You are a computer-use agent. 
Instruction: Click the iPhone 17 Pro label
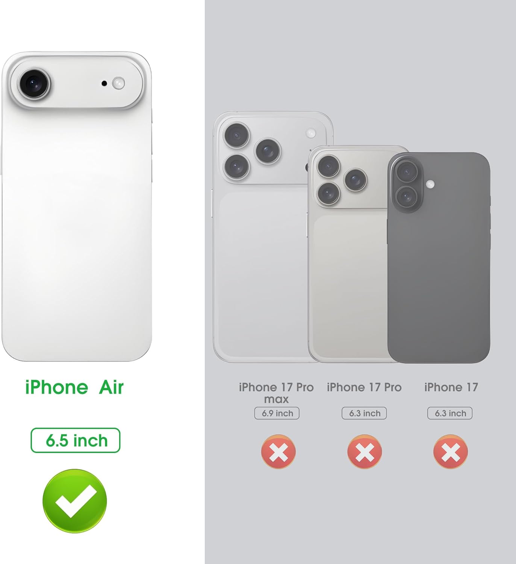pyautogui.click(x=364, y=387)
